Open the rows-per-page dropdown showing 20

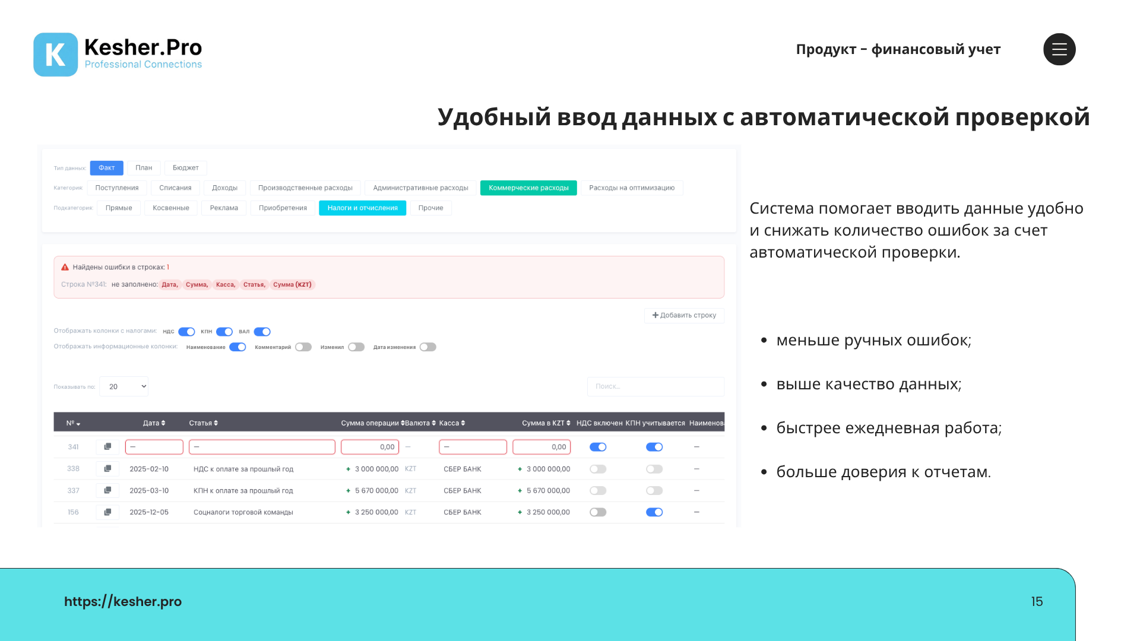pyautogui.click(x=123, y=386)
